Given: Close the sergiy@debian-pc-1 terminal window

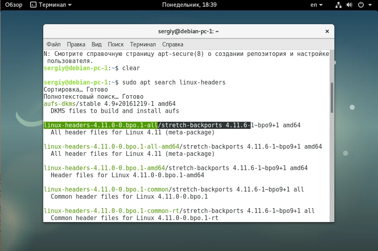Looking at the screenshot, I should pos(327,31).
